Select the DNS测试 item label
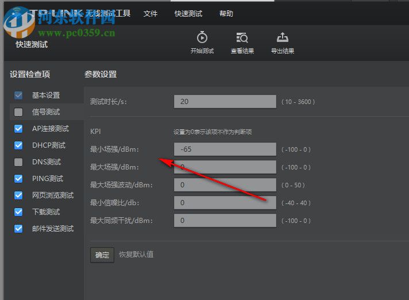The image size is (409, 300). 47,162
